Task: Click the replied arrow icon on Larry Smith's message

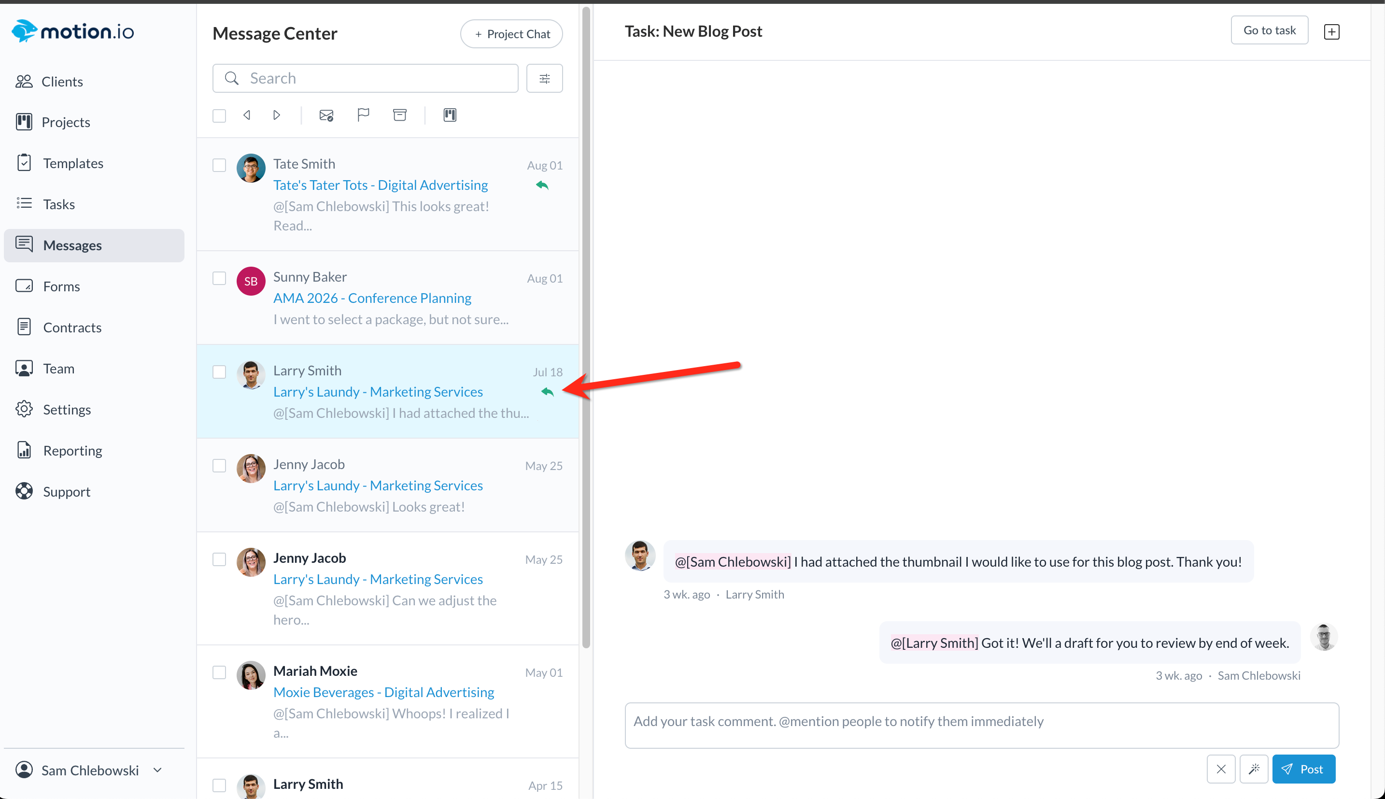Action: [548, 392]
